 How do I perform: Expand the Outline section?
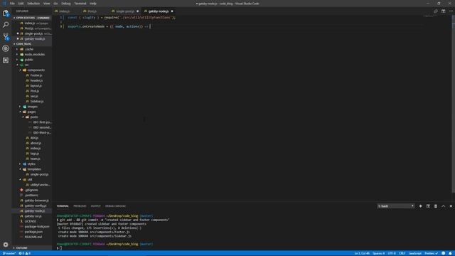pos(32,248)
